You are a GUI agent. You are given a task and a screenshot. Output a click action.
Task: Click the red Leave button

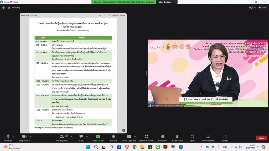[x=261, y=138]
